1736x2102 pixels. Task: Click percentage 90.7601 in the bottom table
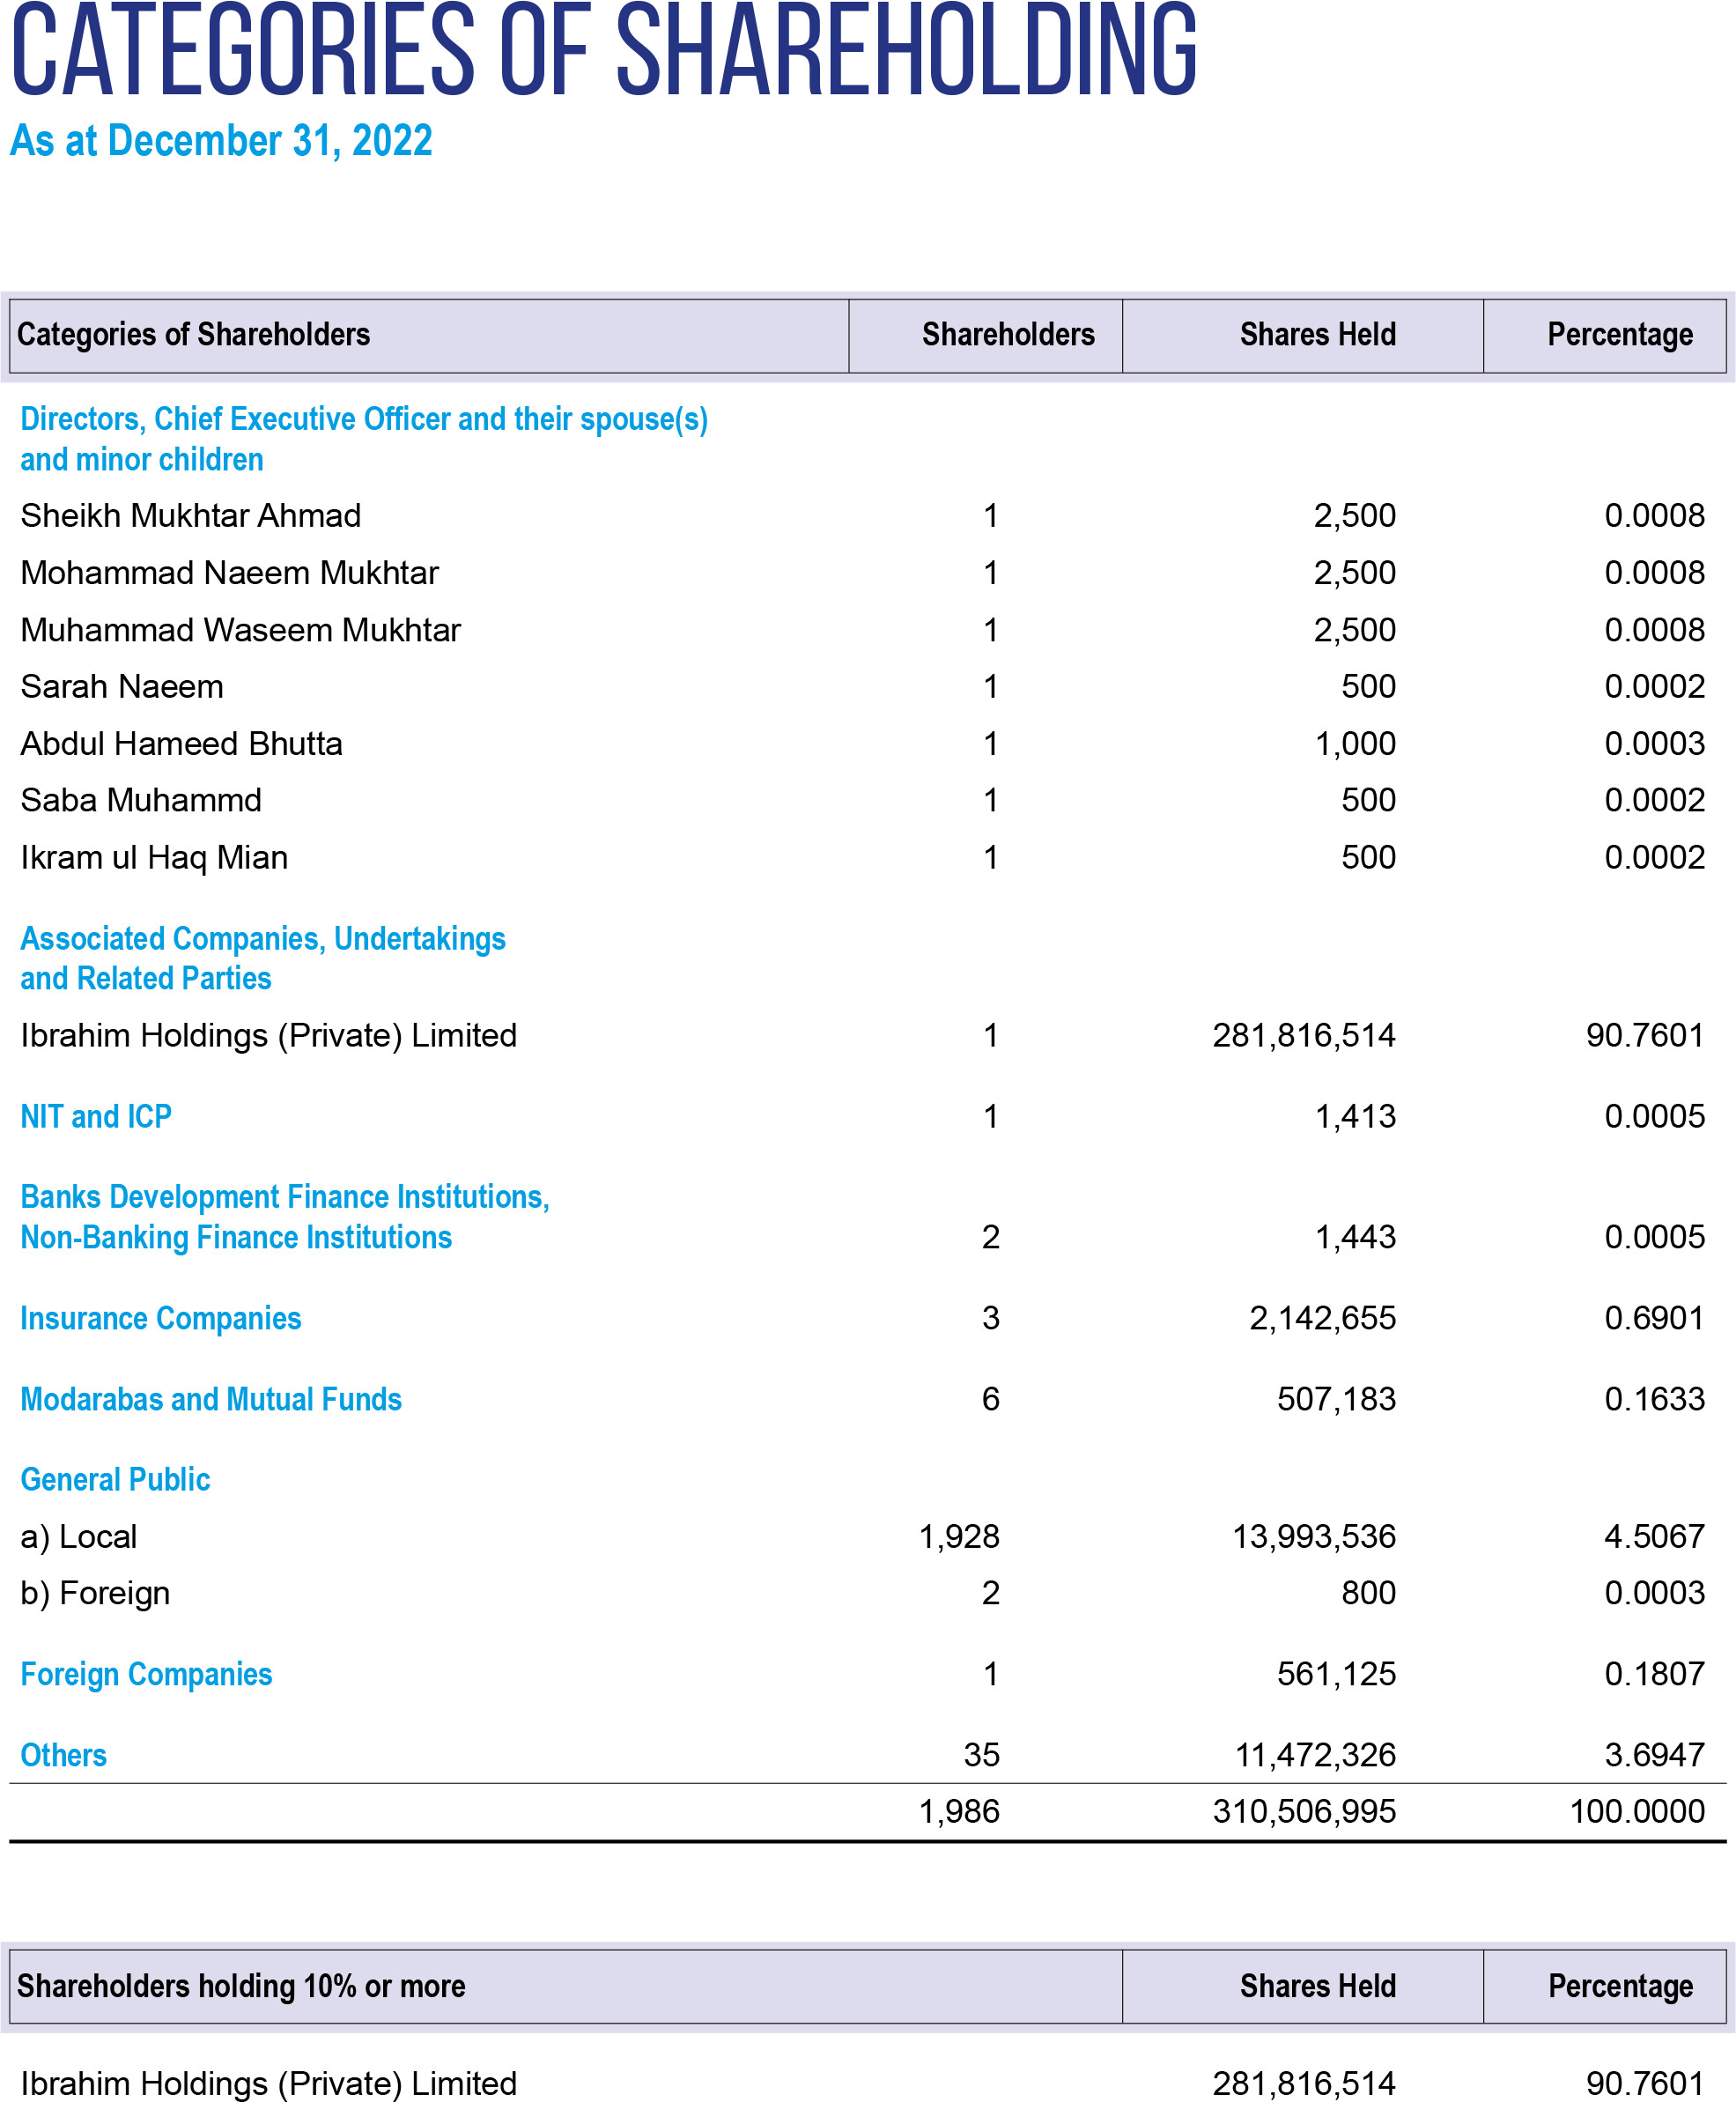click(x=1645, y=2084)
